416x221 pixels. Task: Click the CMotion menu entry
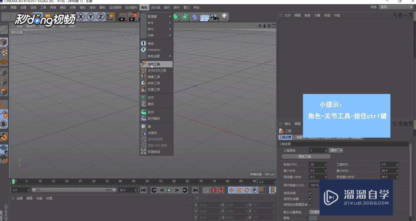click(x=154, y=50)
